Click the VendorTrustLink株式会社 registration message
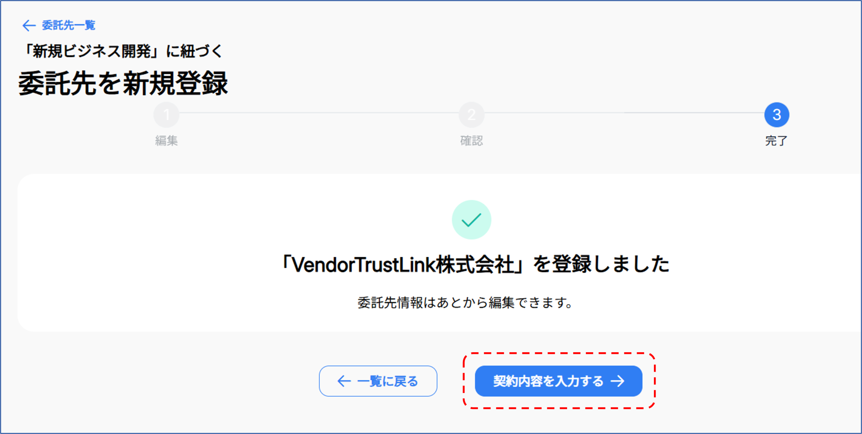862x434 pixels. tap(475, 264)
